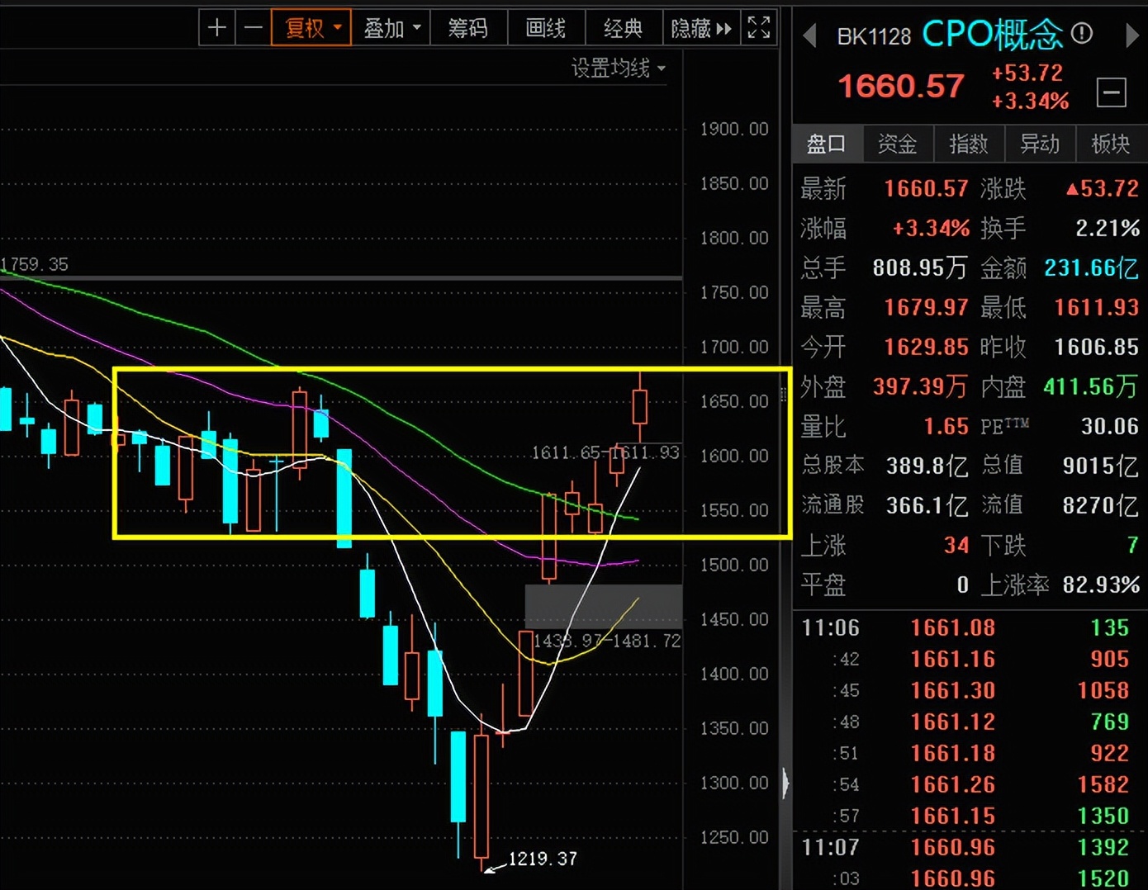Click the BK1128 sector code
This screenshot has width=1148, height=890.
(874, 37)
